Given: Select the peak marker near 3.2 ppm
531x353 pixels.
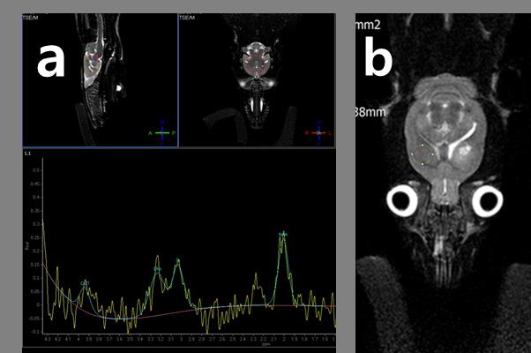Looking at the screenshot, I should (157, 268).
